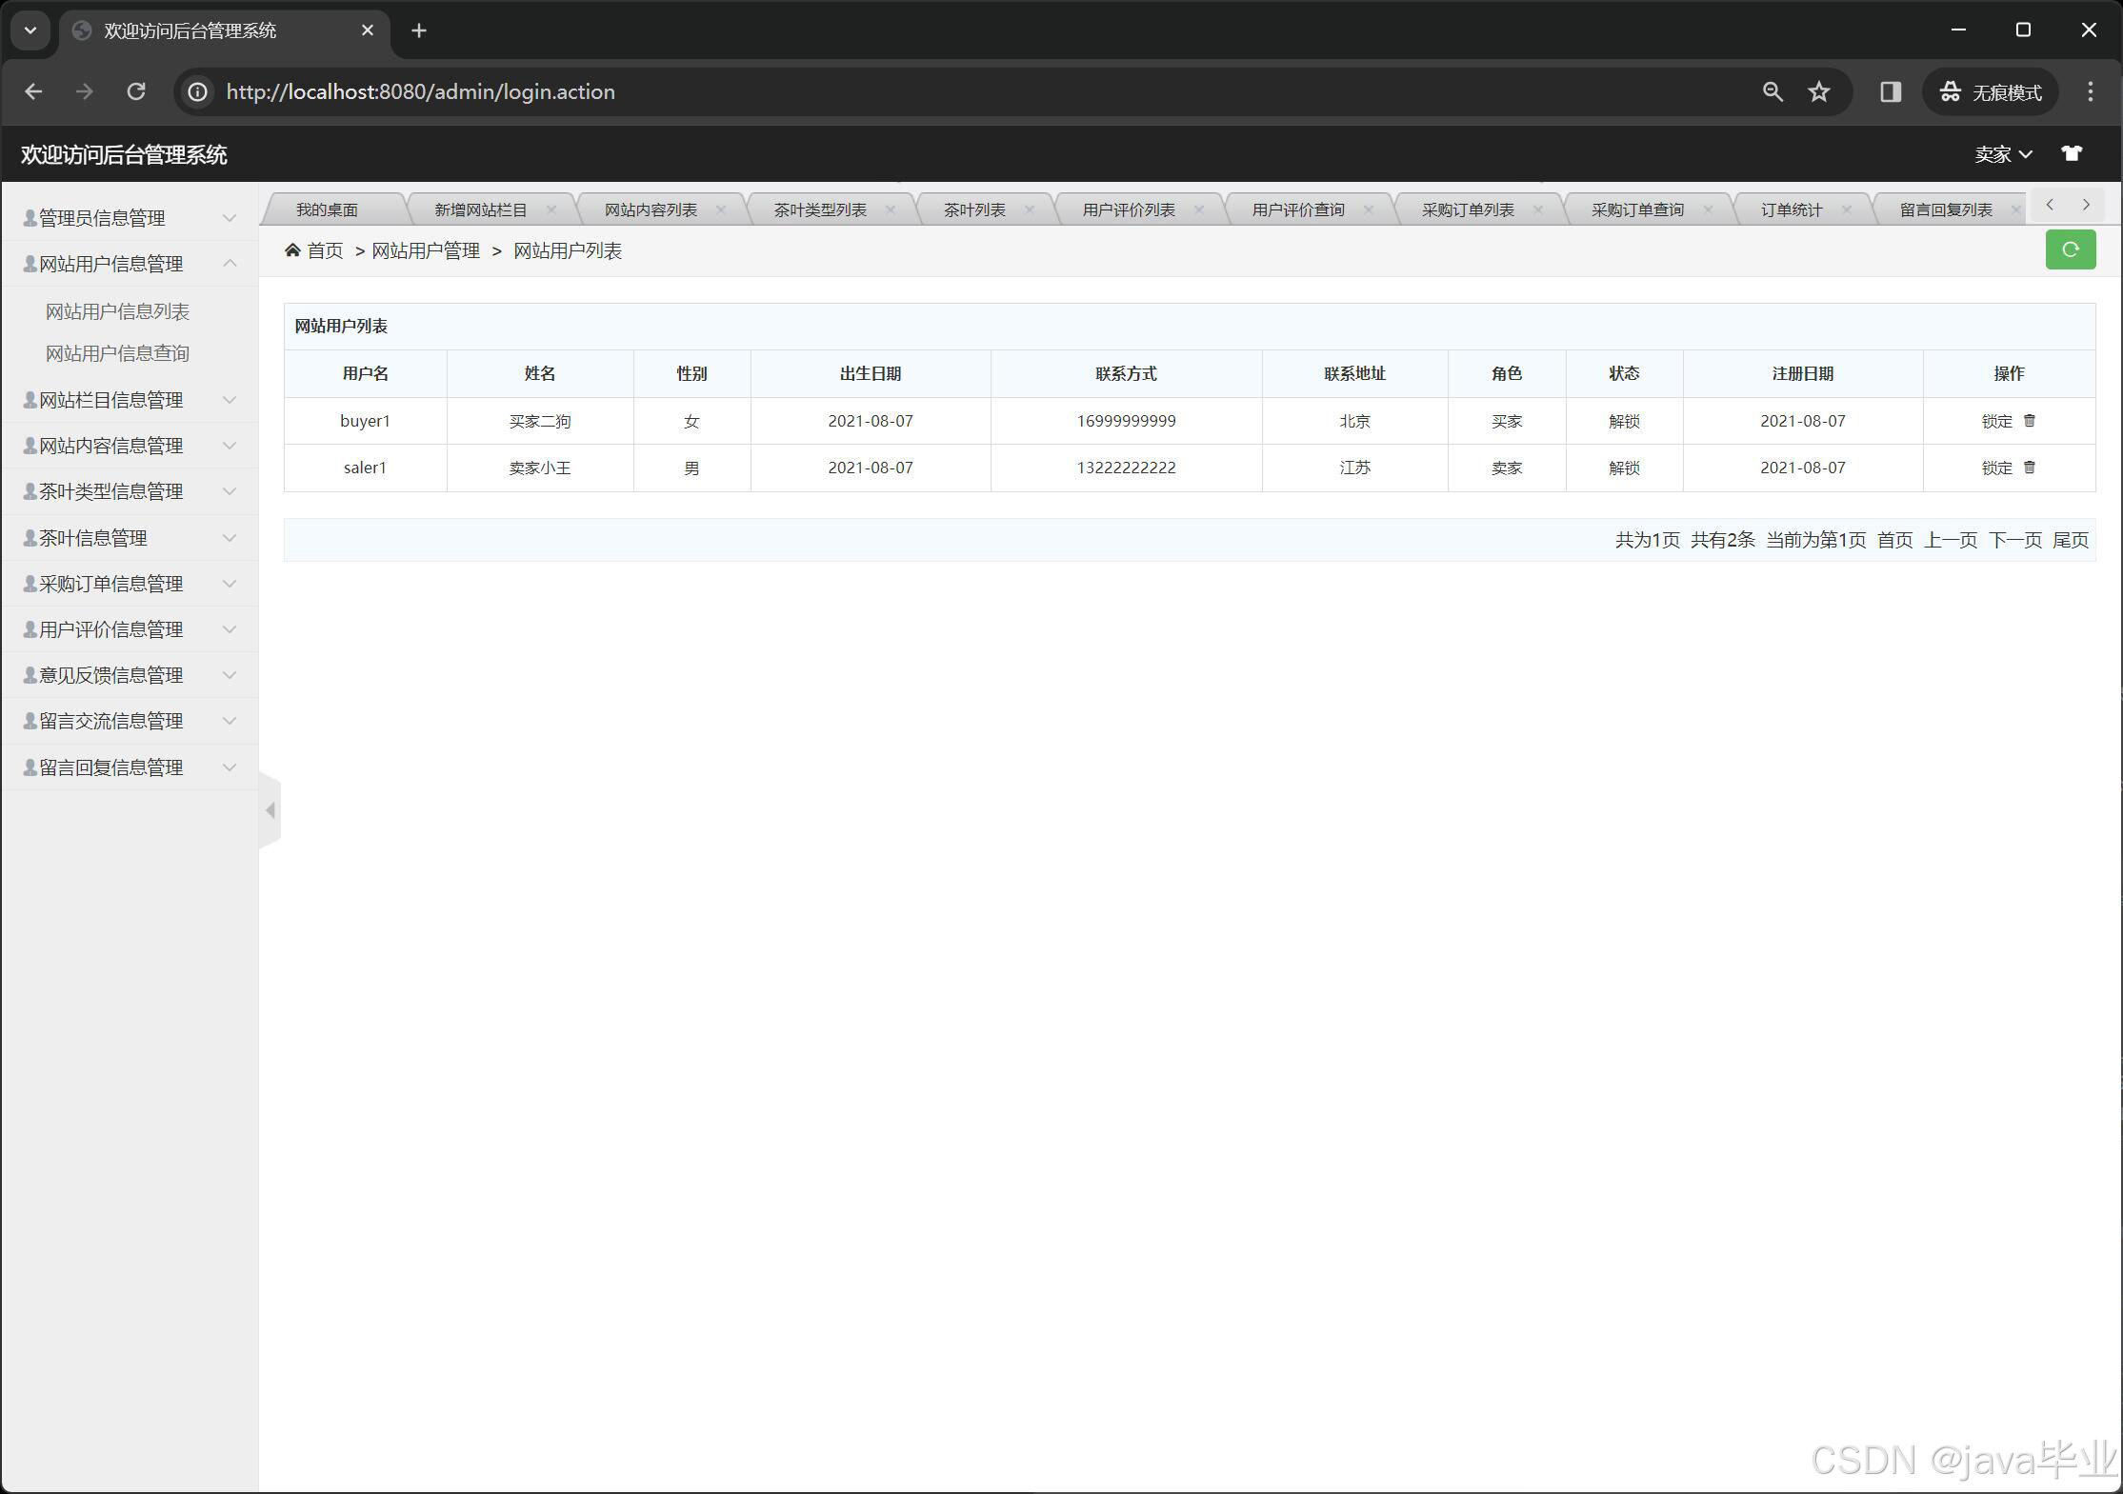Click the home icon in breadcrumb

click(292, 249)
